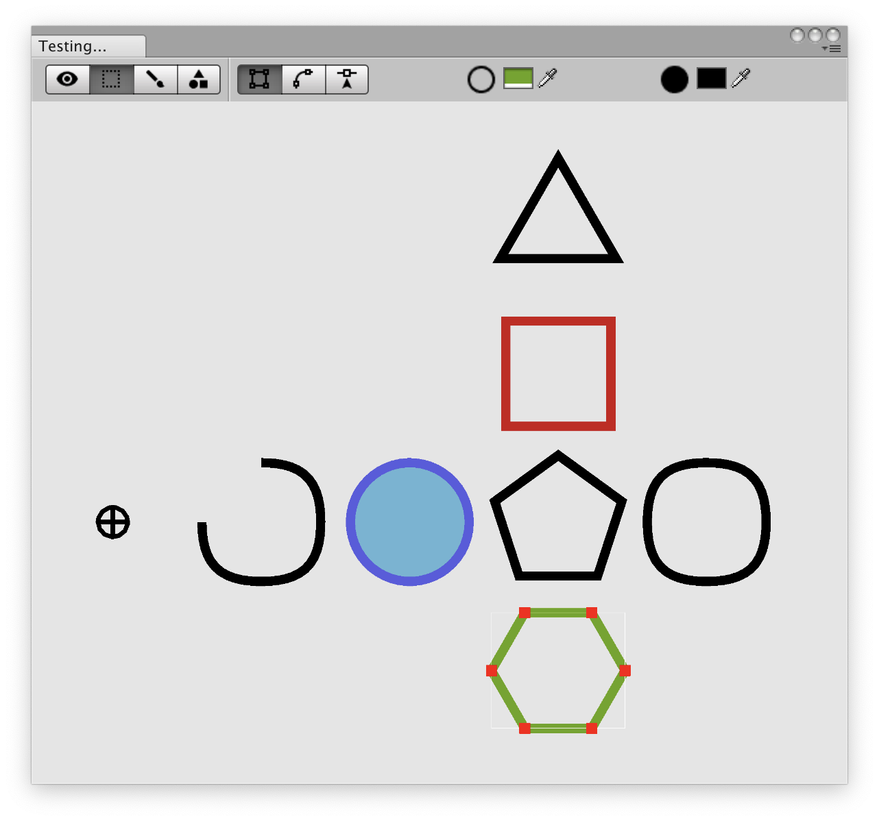The width and height of the screenshot is (879, 821).
Task: Select the bounding box transform tool
Action: click(258, 79)
